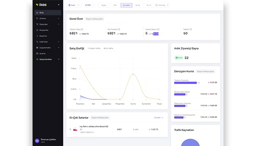Open the İndirimler sidebar menu

[x=48, y=42]
